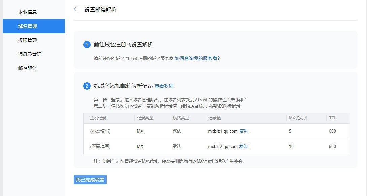Click MX priority value 5
The image size is (367, 196).
(290, 131)
